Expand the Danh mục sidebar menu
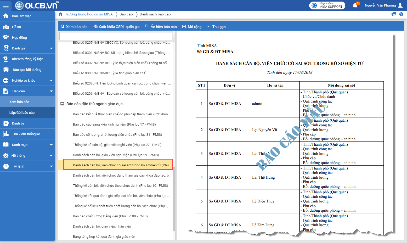Screen dimensions: 407x243 pyautogui.click(x=51, y=145)
